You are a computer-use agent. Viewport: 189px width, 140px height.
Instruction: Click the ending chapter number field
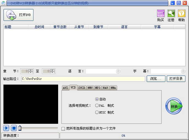coord(46,71)
